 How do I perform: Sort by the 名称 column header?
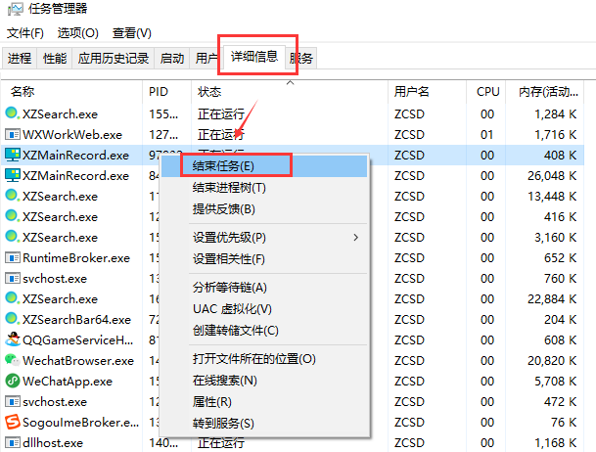(72, 92)
